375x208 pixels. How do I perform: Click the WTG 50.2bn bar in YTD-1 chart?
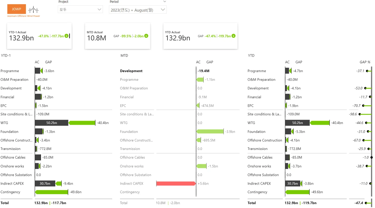52,123
